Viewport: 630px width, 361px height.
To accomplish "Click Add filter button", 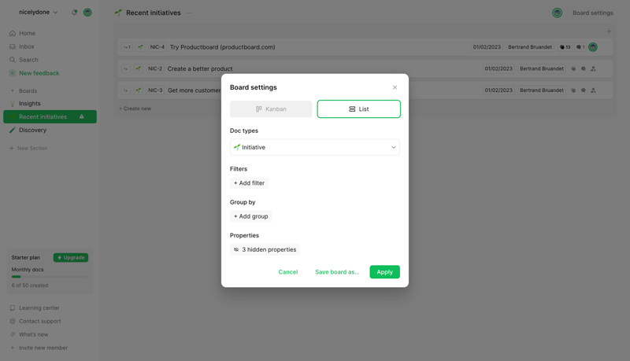I will point(249,183).
